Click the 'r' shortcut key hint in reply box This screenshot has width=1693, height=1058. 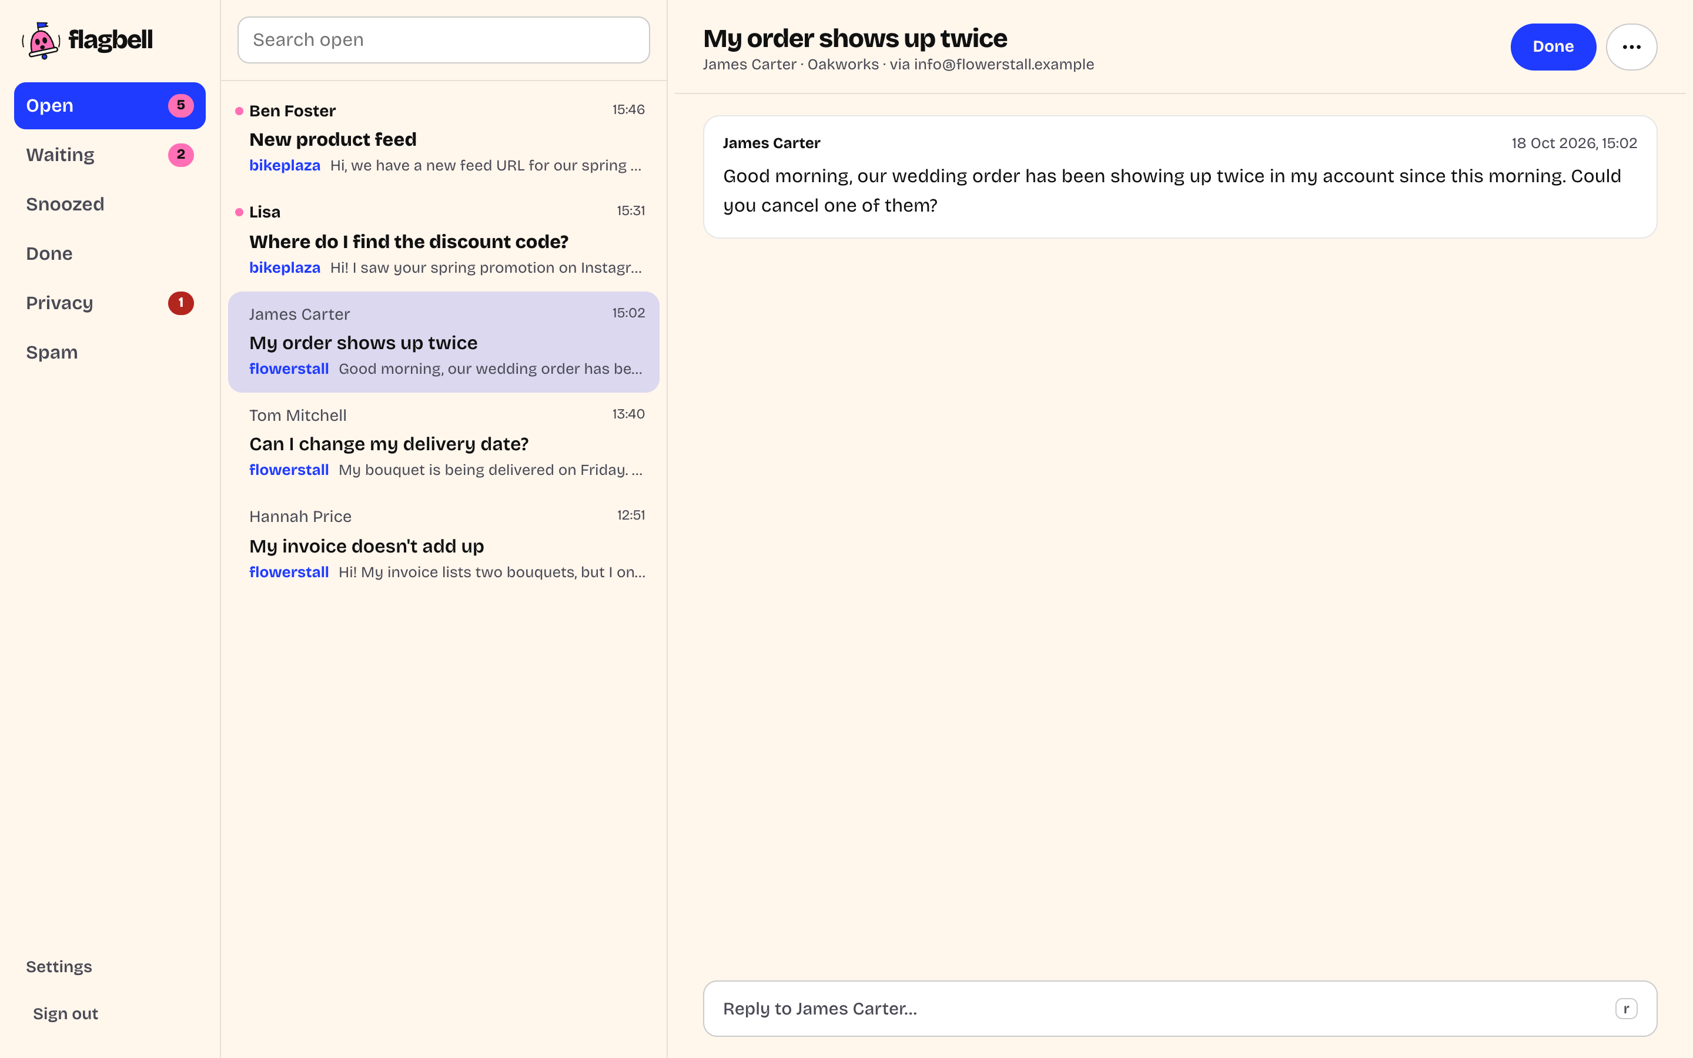(1626, 1008)
